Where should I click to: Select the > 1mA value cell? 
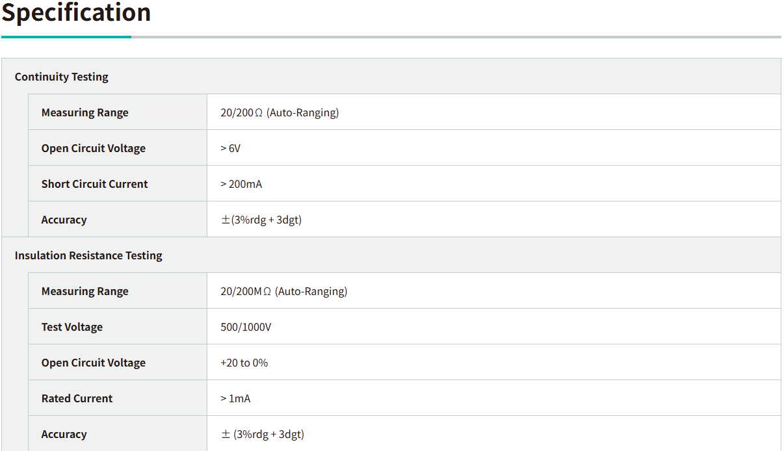click(x=235, y=398)
